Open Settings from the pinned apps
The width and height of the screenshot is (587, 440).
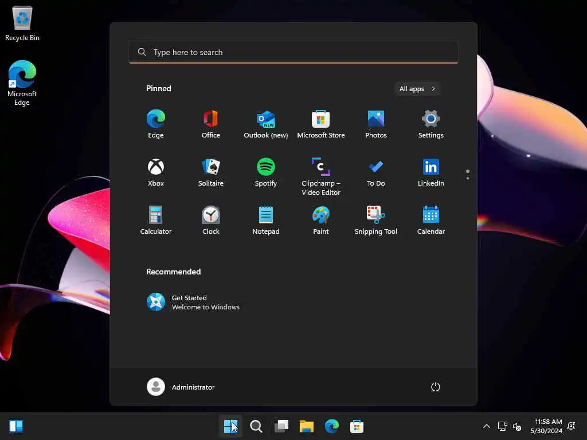(431, 124)
